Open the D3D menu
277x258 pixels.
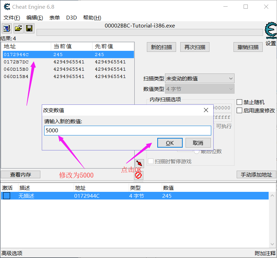tap(71, 17)
